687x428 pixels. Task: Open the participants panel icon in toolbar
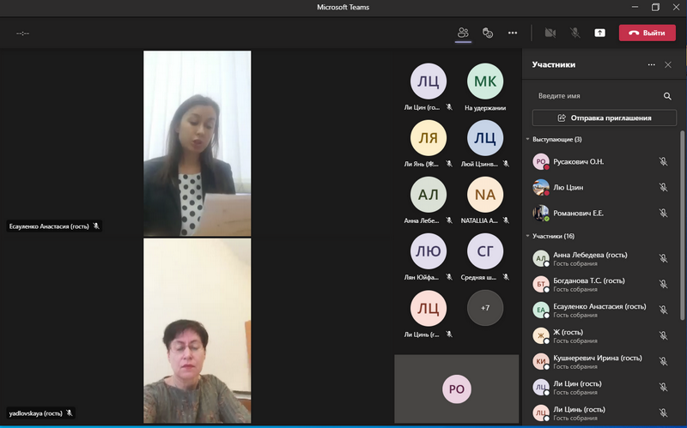463,33
